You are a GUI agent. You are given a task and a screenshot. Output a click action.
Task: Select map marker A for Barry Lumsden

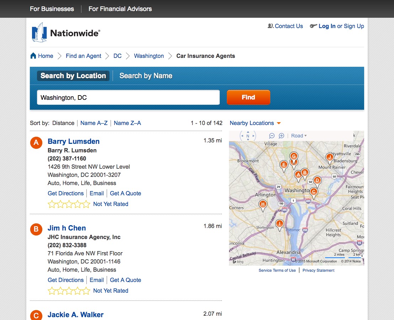[299, 175]
